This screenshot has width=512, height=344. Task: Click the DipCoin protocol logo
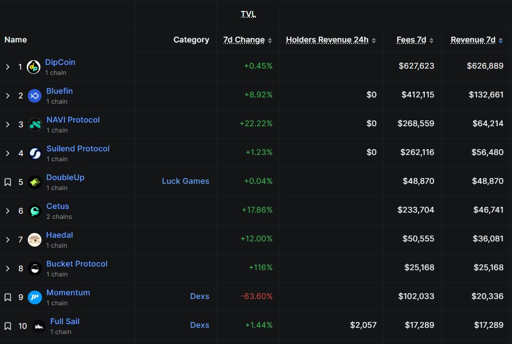[34, 67]
